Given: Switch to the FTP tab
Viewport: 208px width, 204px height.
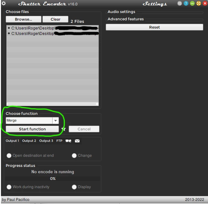Looking at the screenshot, I should pyautogui.click(x=59, y=141).
